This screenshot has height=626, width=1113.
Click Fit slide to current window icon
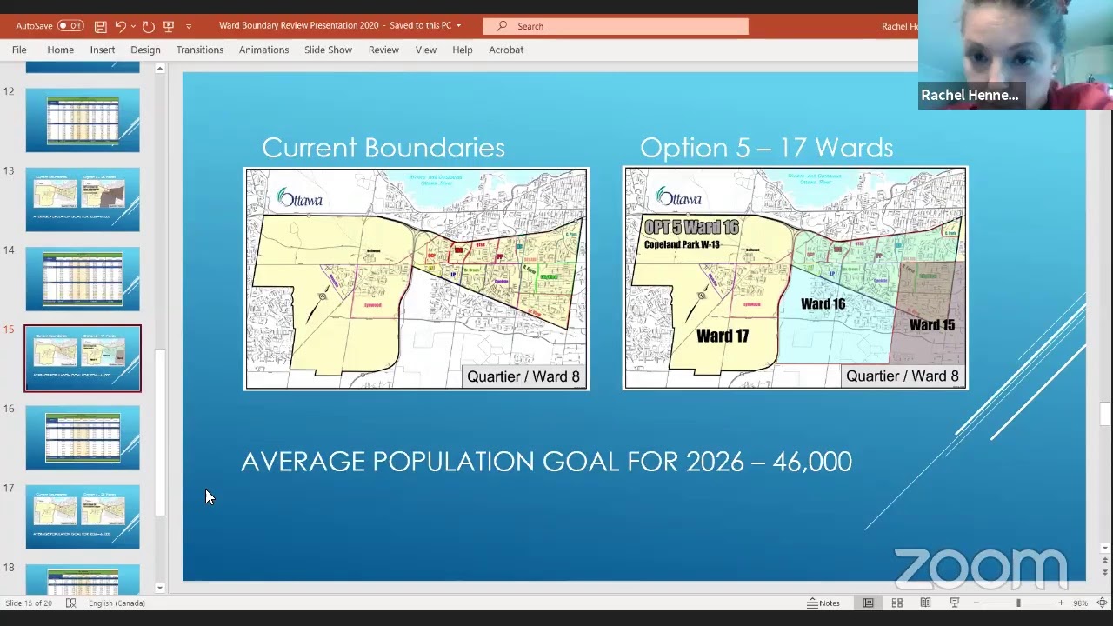click(x=1102, y=603)
